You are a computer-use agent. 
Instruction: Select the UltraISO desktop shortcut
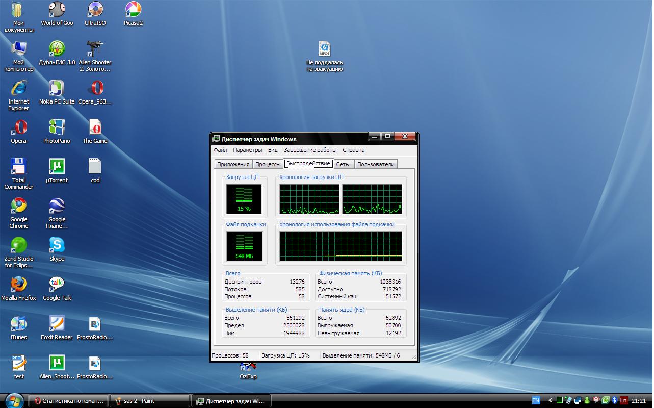(95, 10)
